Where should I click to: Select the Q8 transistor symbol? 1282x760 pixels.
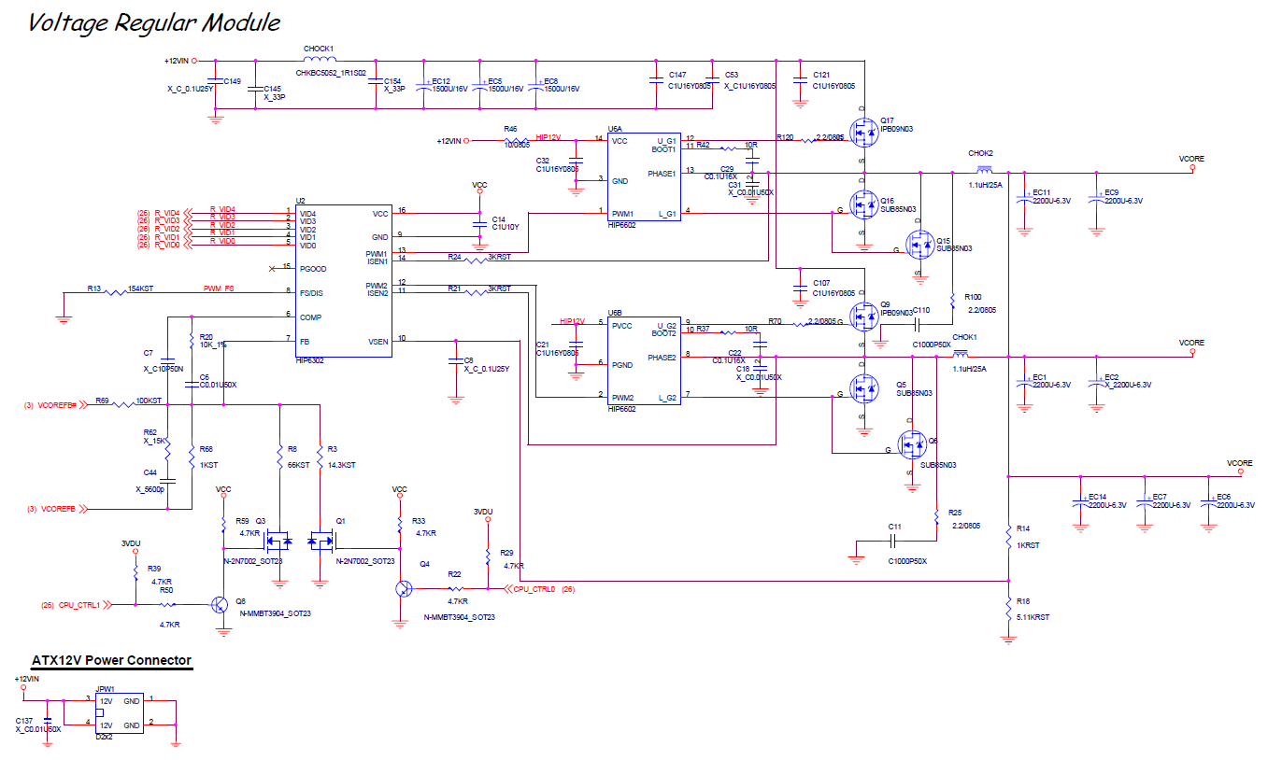[221, 604]
